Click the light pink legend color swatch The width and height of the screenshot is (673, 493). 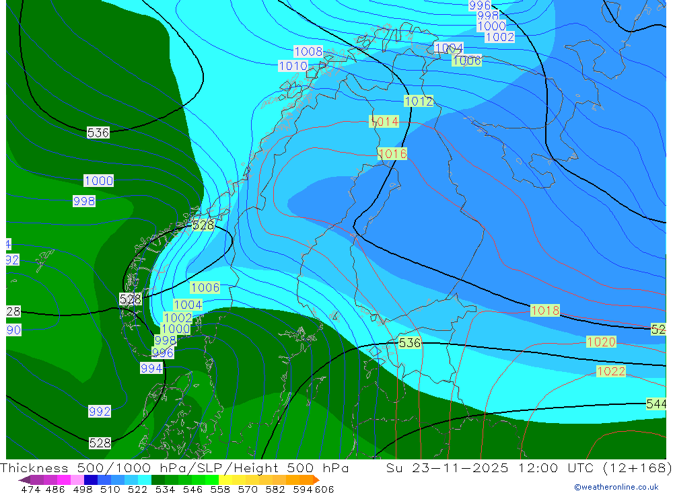pyautogui.click(x=77, y=480)
